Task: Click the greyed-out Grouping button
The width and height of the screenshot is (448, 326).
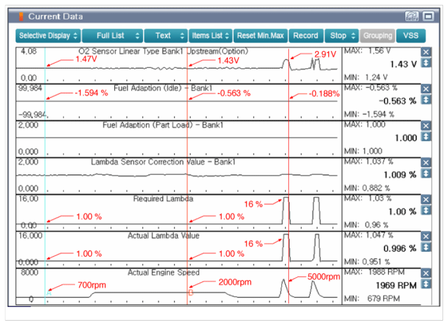Action: click(377, 36)
